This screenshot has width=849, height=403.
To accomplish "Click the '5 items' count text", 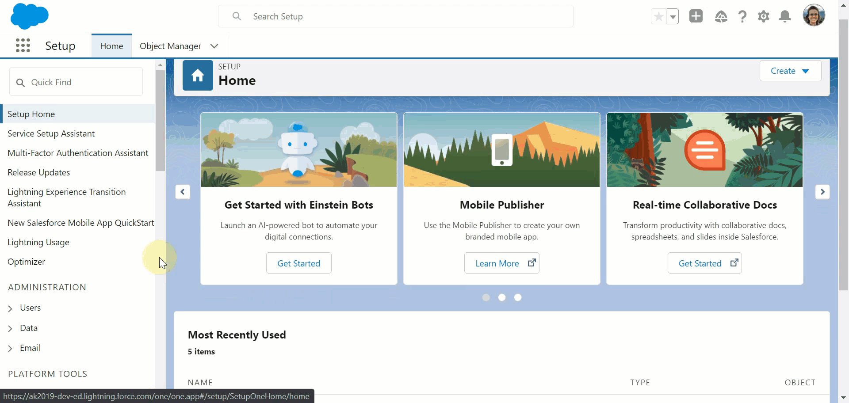I will pos(201,352).
